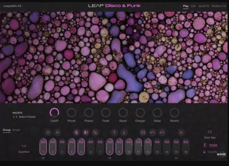Click the loop icon on pad 12
Screen dimensions: 229x166
tap(148, 142)
